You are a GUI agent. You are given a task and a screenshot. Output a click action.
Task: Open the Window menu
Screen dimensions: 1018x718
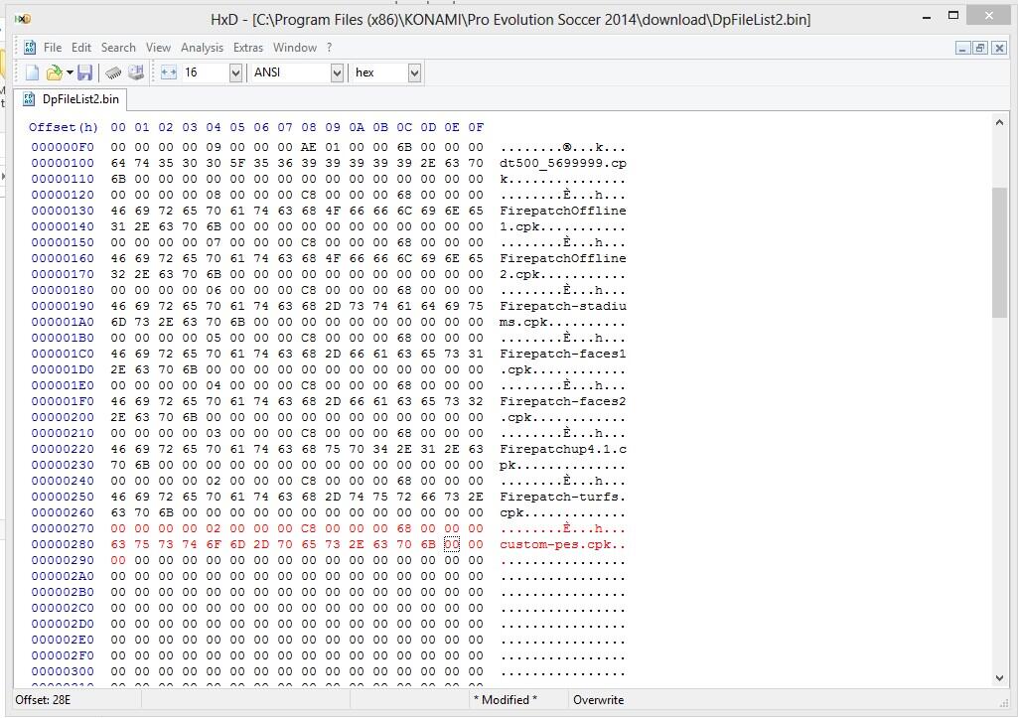295,48
